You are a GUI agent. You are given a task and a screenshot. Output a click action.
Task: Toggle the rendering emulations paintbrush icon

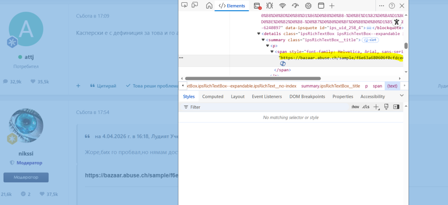click(386, 107)
